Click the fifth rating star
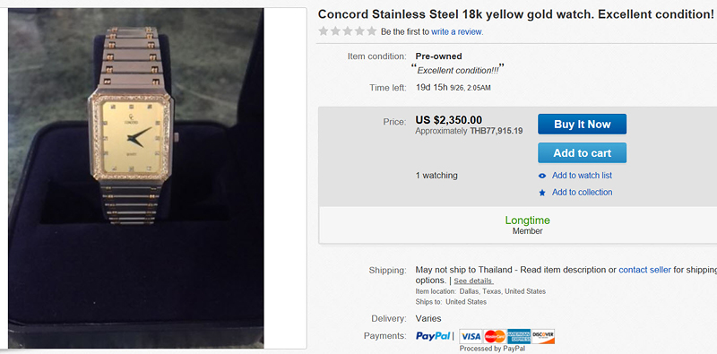This screenshot has width=717, height=354. (371, 31)
